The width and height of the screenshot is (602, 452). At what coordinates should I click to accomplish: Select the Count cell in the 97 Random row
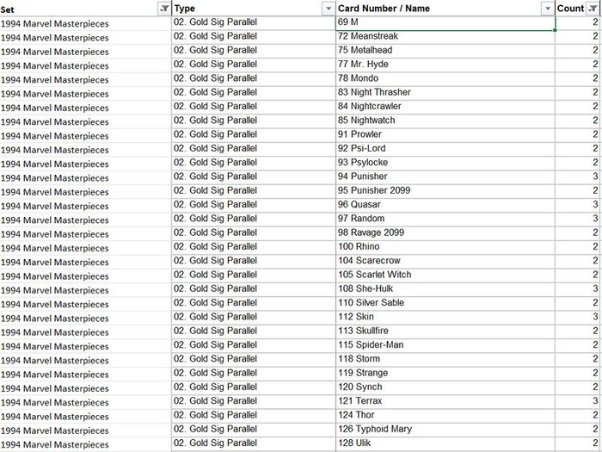coord(578,219)
